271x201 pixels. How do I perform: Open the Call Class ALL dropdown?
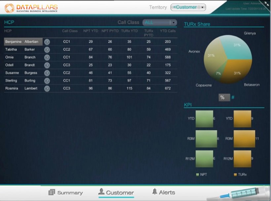coord(160,22)
